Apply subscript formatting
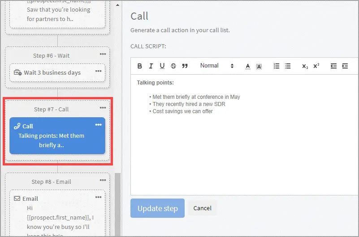The image size is (359, 237). point(305,66)
